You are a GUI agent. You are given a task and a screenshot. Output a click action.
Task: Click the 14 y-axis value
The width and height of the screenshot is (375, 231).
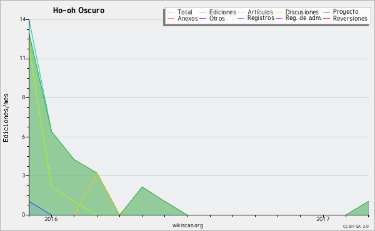[x=22, y=19]
